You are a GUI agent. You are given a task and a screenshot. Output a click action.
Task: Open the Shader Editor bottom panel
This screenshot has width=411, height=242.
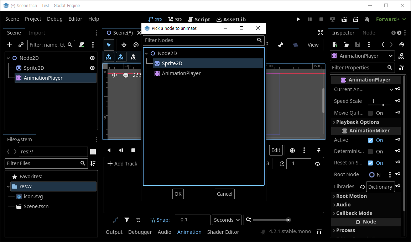[x=223, y=232]
